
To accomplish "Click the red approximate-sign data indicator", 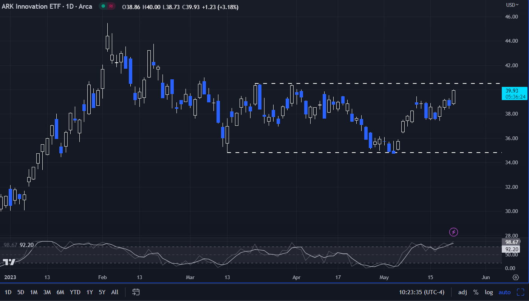I will [x=111, y=6].
